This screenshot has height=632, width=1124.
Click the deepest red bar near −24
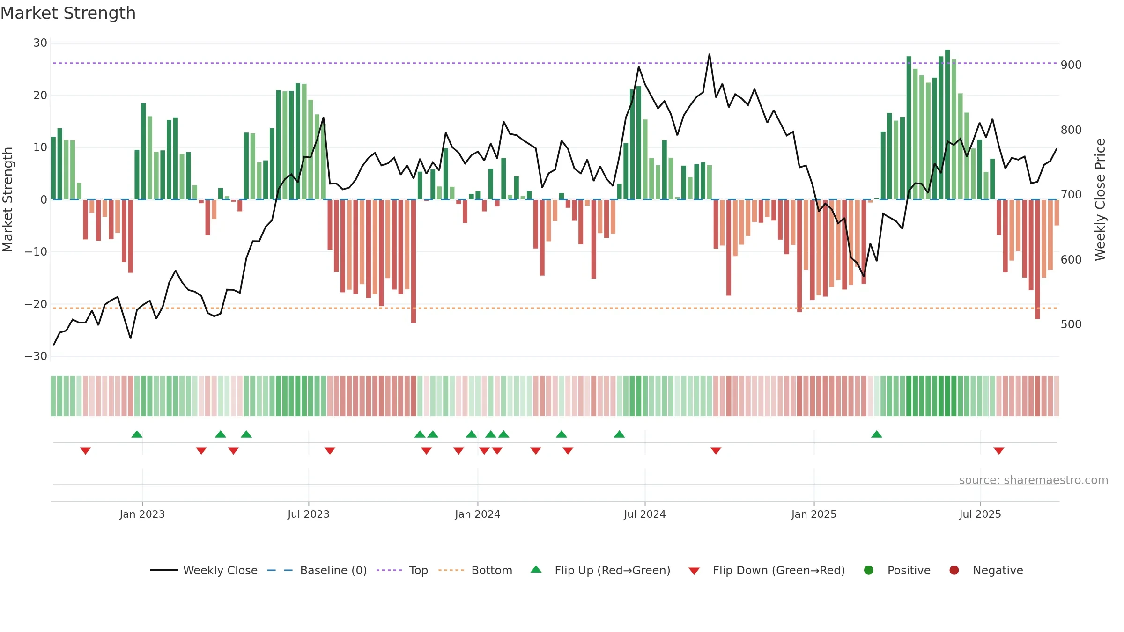click(414, 261)
